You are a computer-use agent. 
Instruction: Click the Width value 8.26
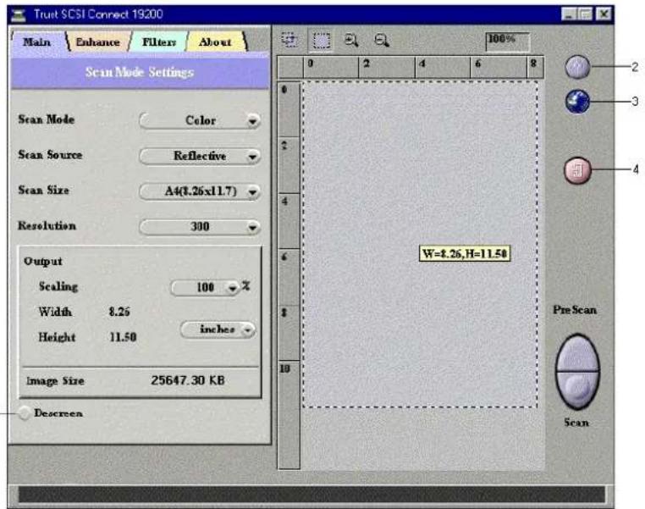[x=119, y=312]
